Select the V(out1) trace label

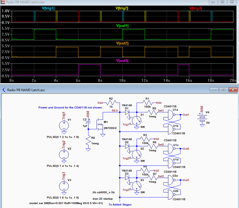(x=122, y=26)
